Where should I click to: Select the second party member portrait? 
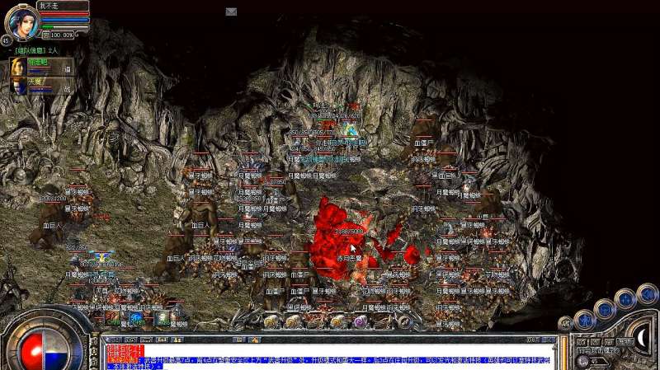pos(18,87)
